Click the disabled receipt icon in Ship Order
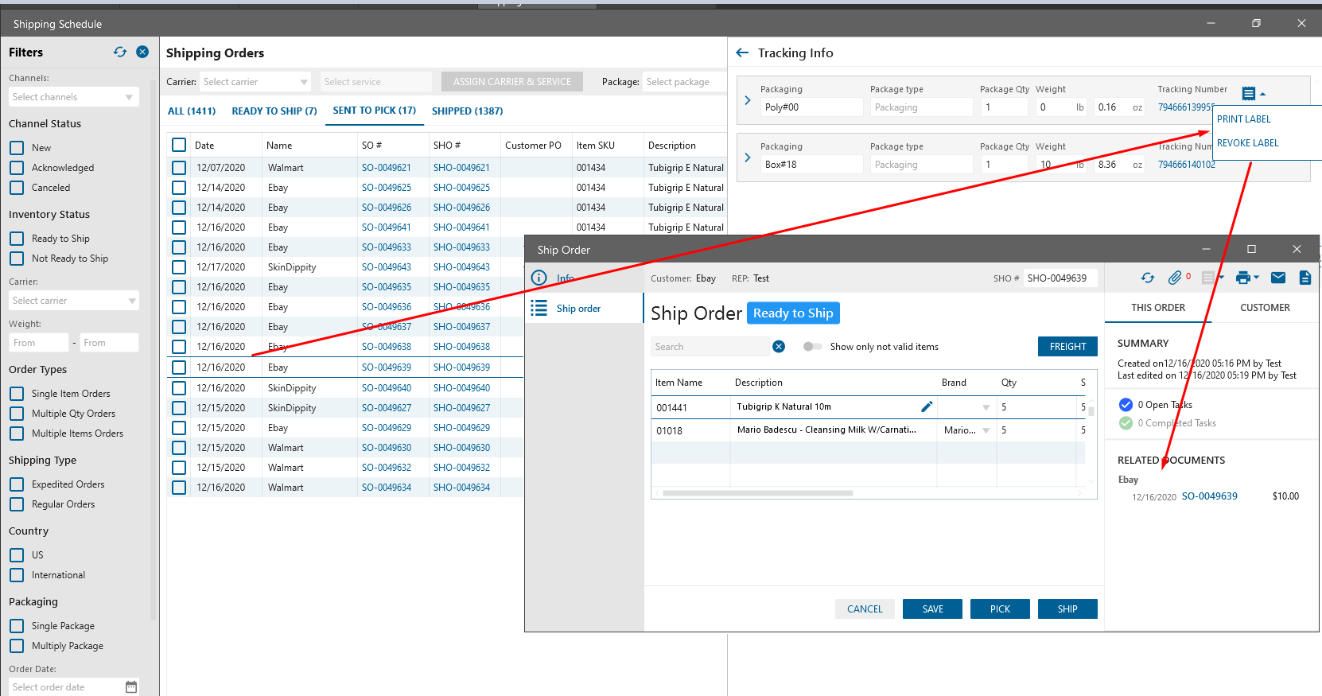This screenshot has width=1322, height=696. point(1208,278)
